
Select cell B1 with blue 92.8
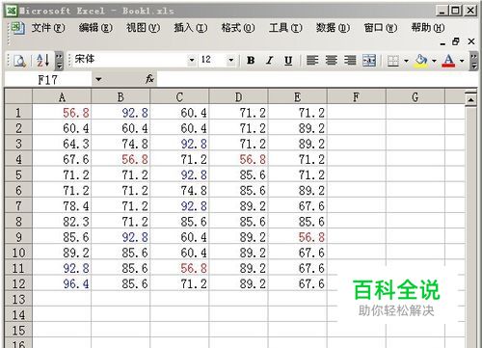coord(120,113)
